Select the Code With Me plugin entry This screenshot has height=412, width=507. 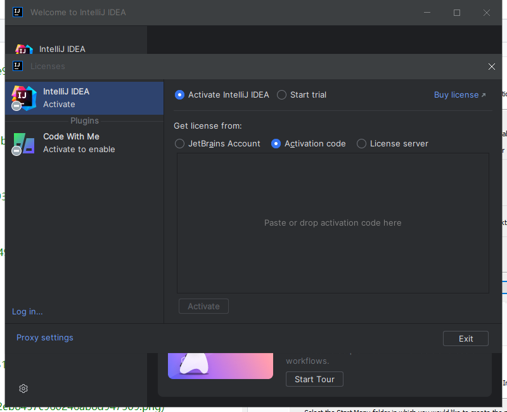(84, 143)
